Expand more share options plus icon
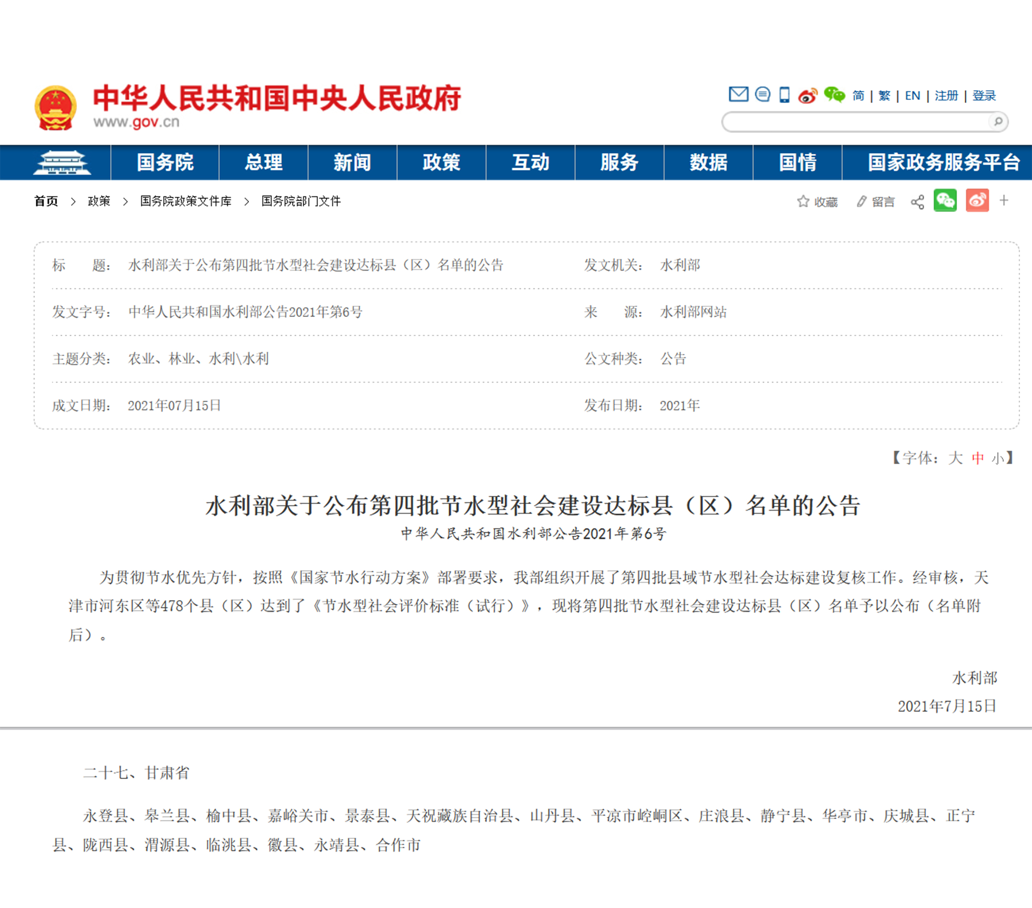 pos(1004,200)
